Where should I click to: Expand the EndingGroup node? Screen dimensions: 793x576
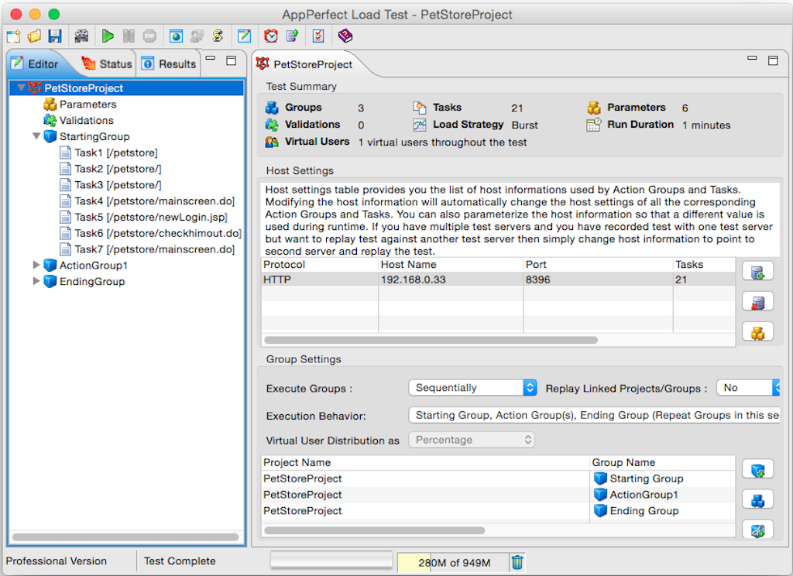click(x=36, y=281)
